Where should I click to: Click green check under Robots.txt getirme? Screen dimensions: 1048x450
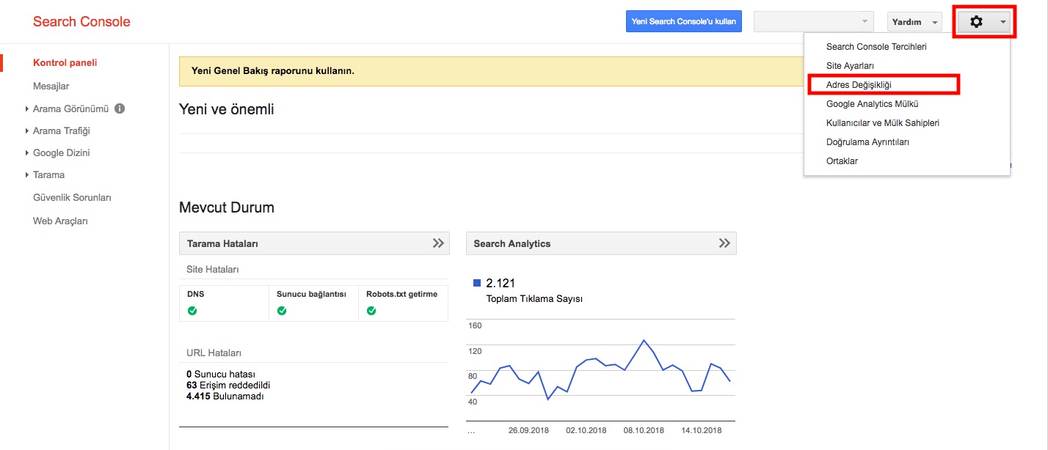[x=371, y=311]
